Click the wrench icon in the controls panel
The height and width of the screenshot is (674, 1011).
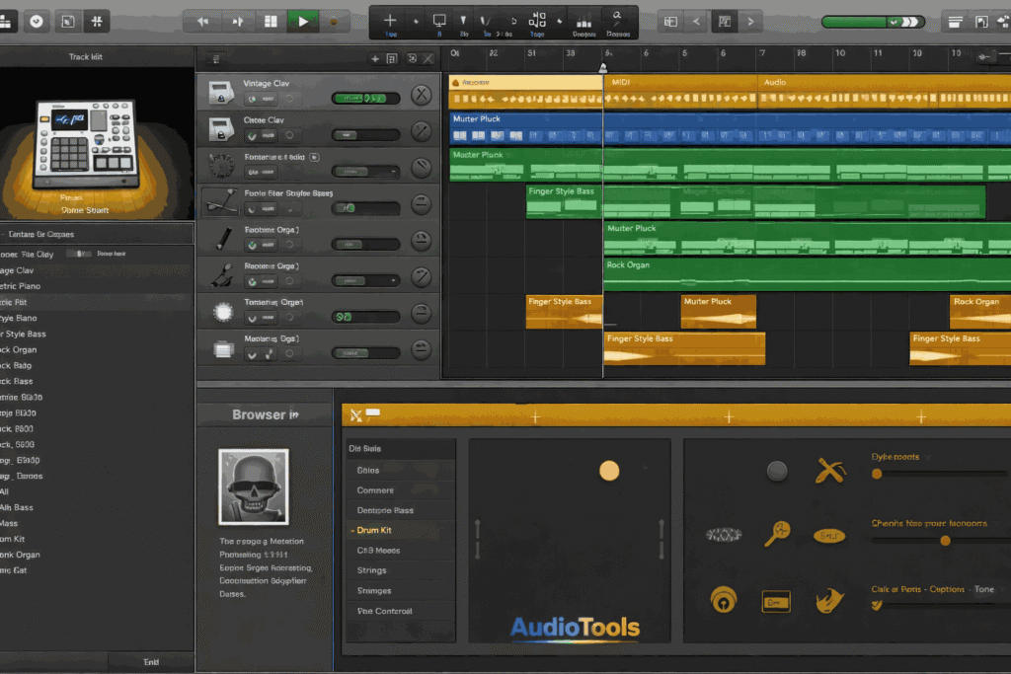pos(830,471)
